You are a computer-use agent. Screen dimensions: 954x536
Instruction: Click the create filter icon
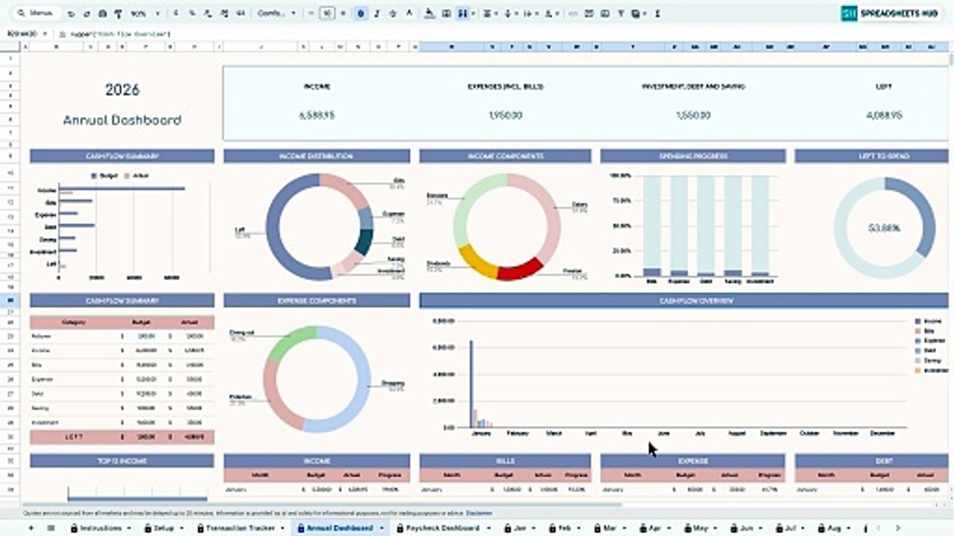(x=621, y=13)
